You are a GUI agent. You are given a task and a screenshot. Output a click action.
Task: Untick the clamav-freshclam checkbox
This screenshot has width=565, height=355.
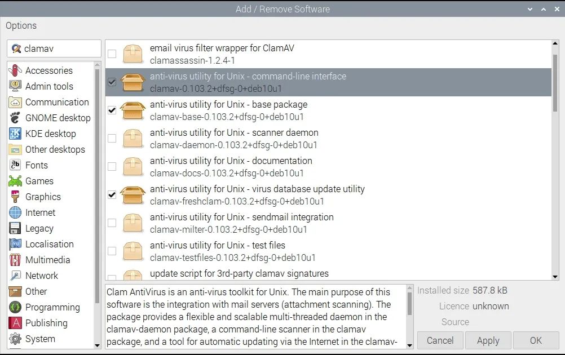[112, 195]
